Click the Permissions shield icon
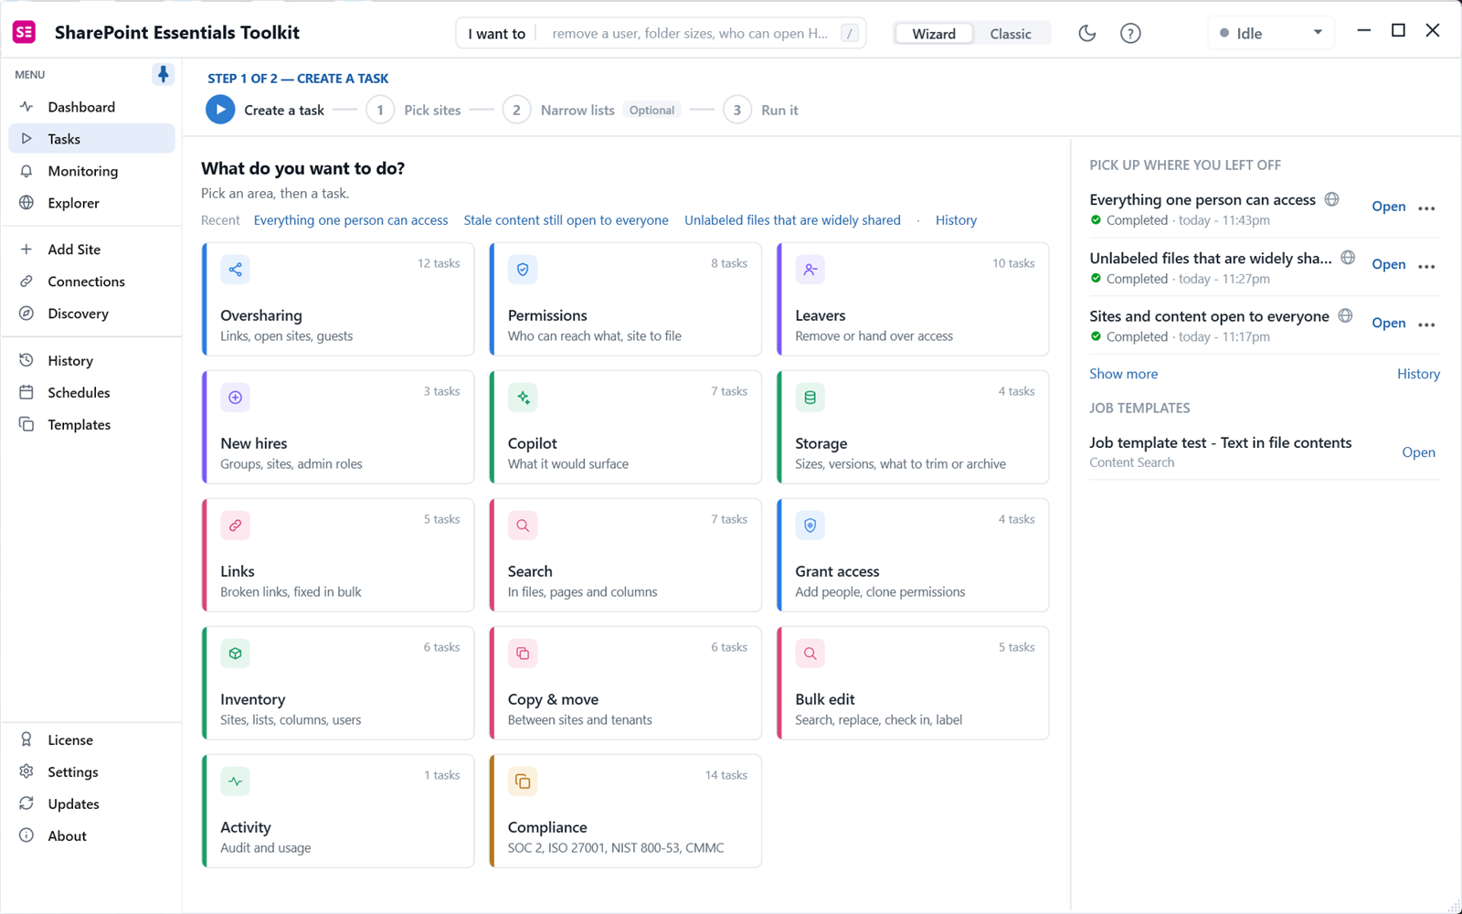Viewport: 1462px width, 914px height. click(523, 270)
